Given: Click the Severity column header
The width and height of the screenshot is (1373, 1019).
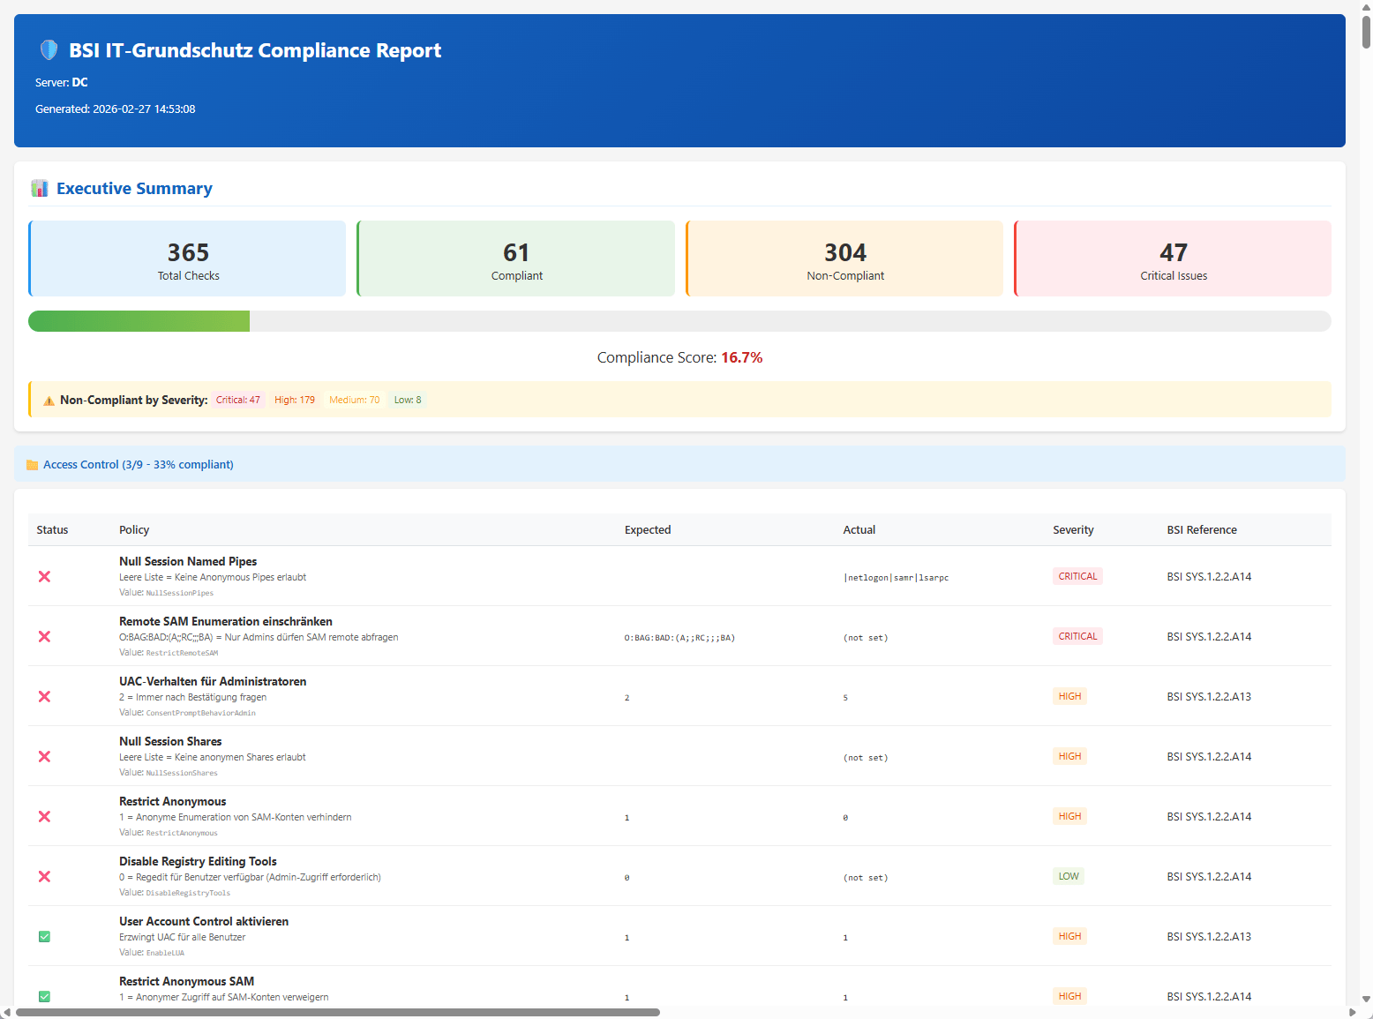Looking at the screenshot, I should [x=1073, y=530].
